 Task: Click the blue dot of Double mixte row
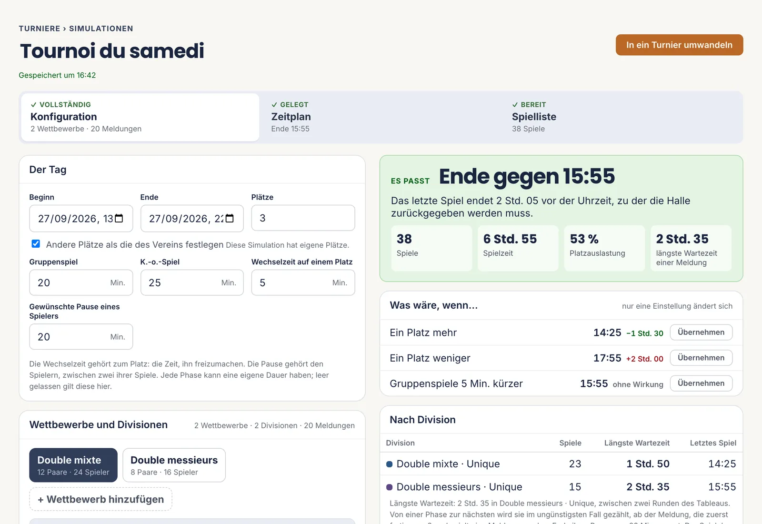[389, 464]
